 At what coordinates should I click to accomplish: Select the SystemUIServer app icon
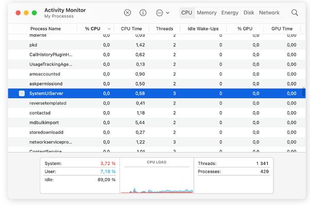pos(22,93)
